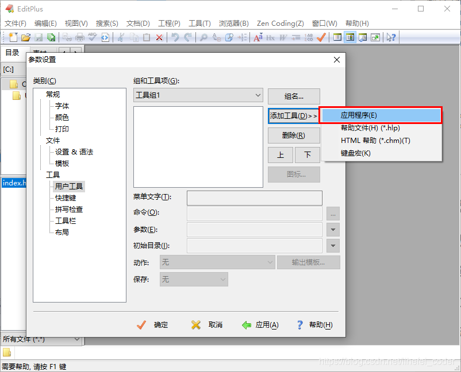Click the 取消 cancel button
This screenshot has height=372, width=461.
point(207,325)
